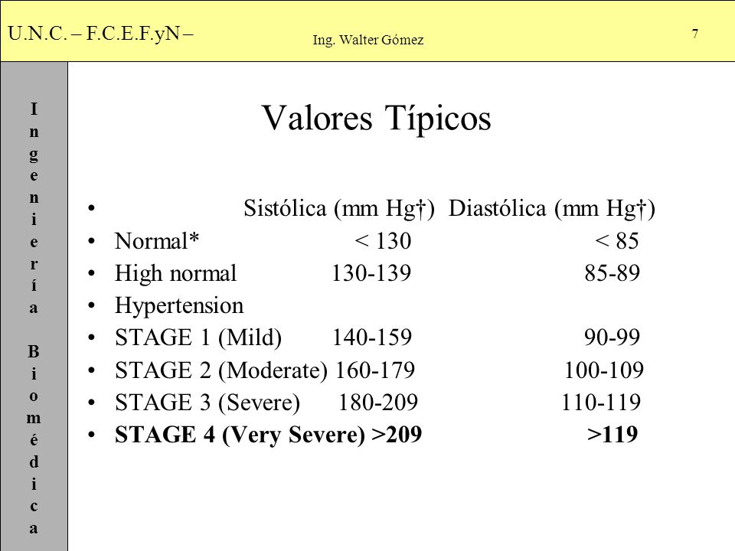Click the '130-139' systolic range
The width and height of the screenshot is (735, 551).
[x=371, y=273]
